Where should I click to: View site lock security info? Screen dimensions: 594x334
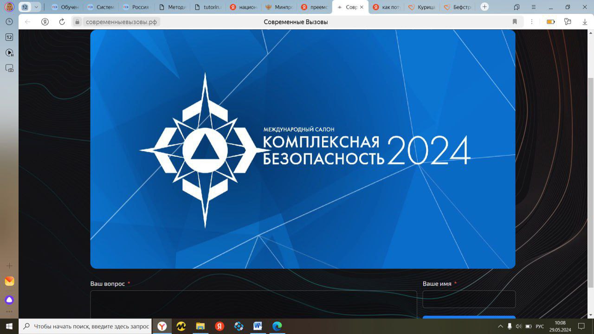(77, 22)
